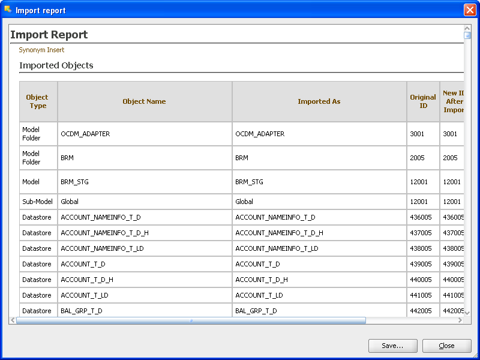
Task: Click the Imported As column header
Action: pyautogui.click(x=319, y=101)
